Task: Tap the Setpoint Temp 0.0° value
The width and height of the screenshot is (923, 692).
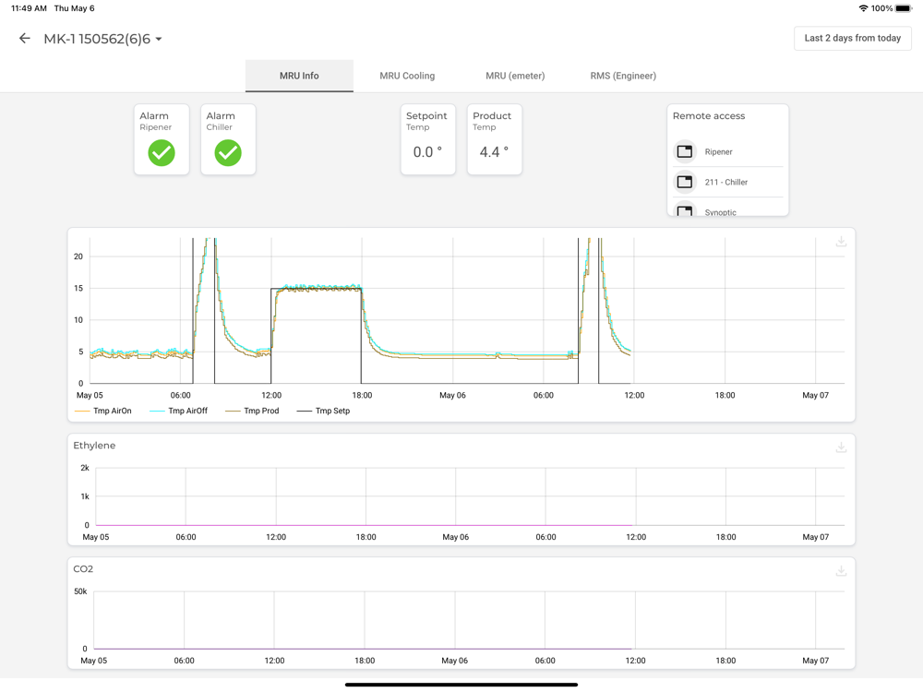Action: coord(427,152)
